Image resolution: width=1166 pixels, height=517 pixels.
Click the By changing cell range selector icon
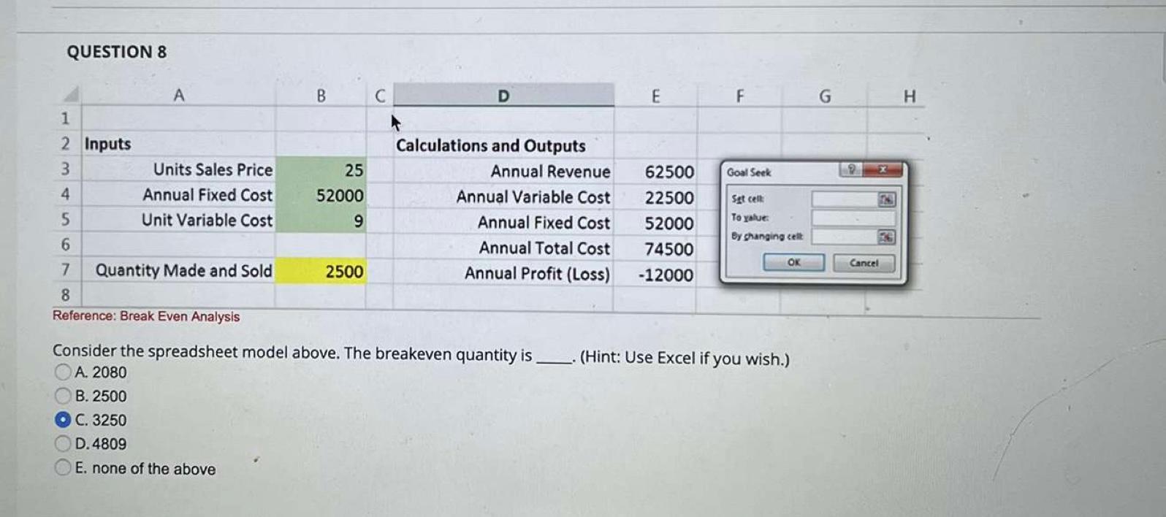coord(886,237)
